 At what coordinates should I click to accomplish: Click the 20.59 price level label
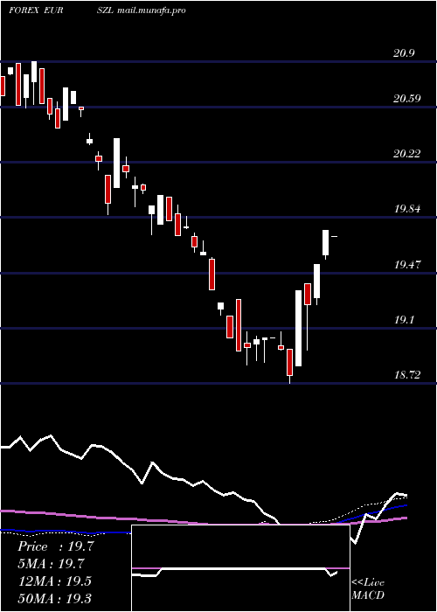pyautogui.click(x=407, y=98)
